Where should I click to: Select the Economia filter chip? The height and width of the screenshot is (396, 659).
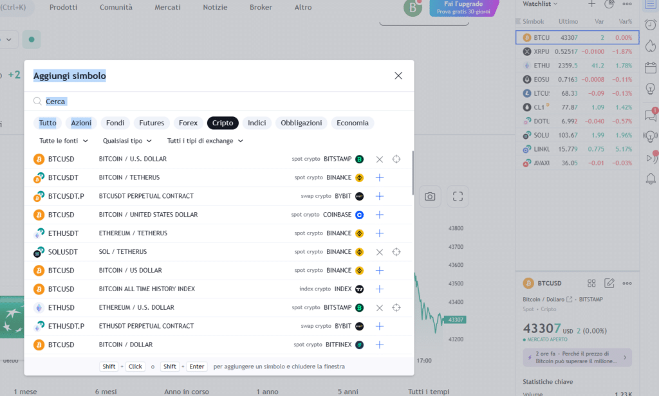tap(353, 123)
